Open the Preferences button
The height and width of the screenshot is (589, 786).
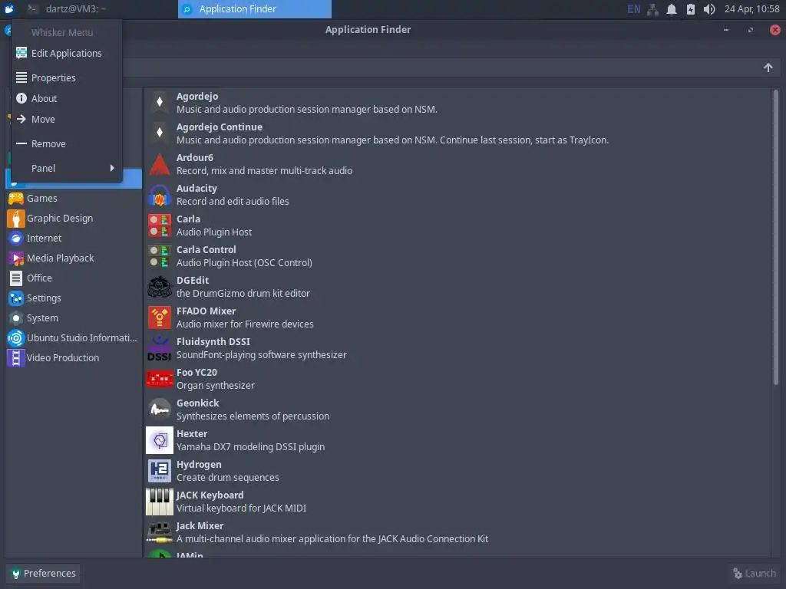[43, 574]
